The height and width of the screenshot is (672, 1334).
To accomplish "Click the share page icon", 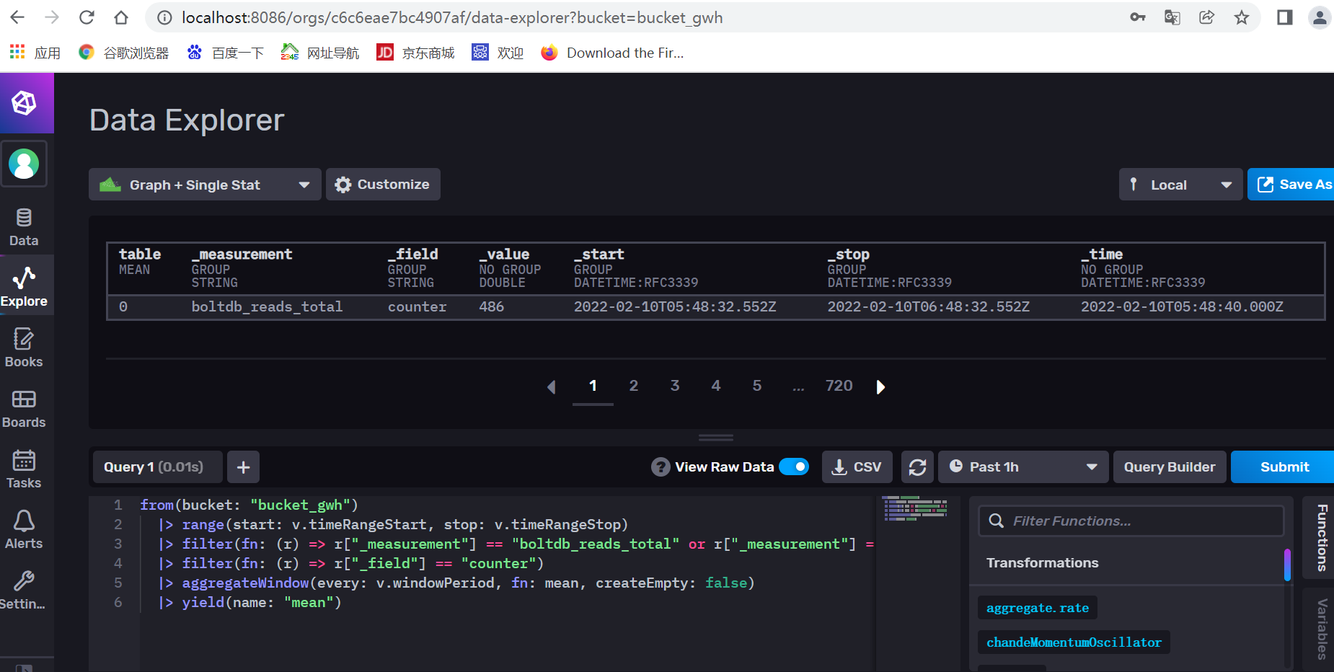I will 1207,17.
